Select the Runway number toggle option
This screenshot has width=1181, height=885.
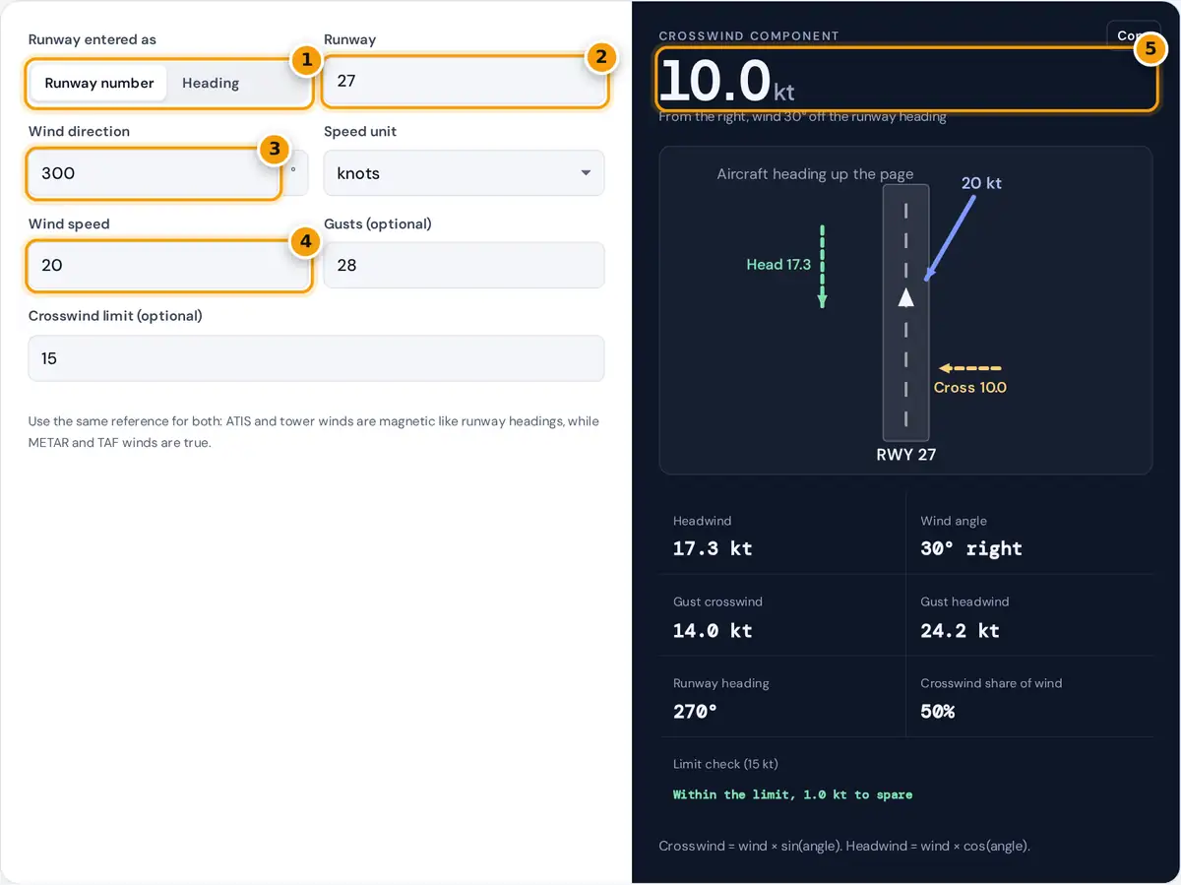pyautogui.click(x=99, y=83)
